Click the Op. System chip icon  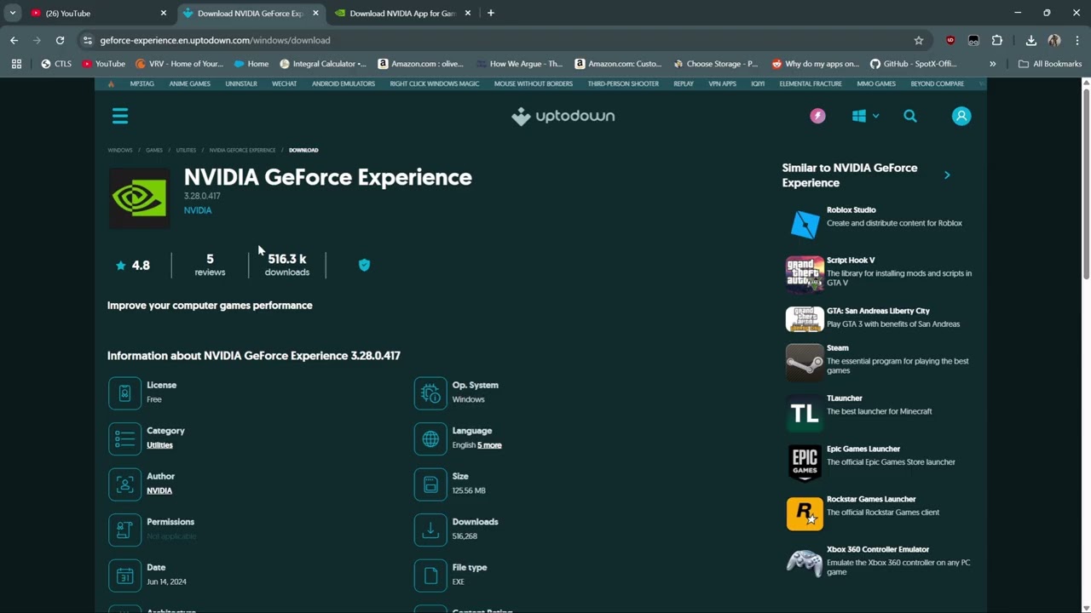click(430, 392)
